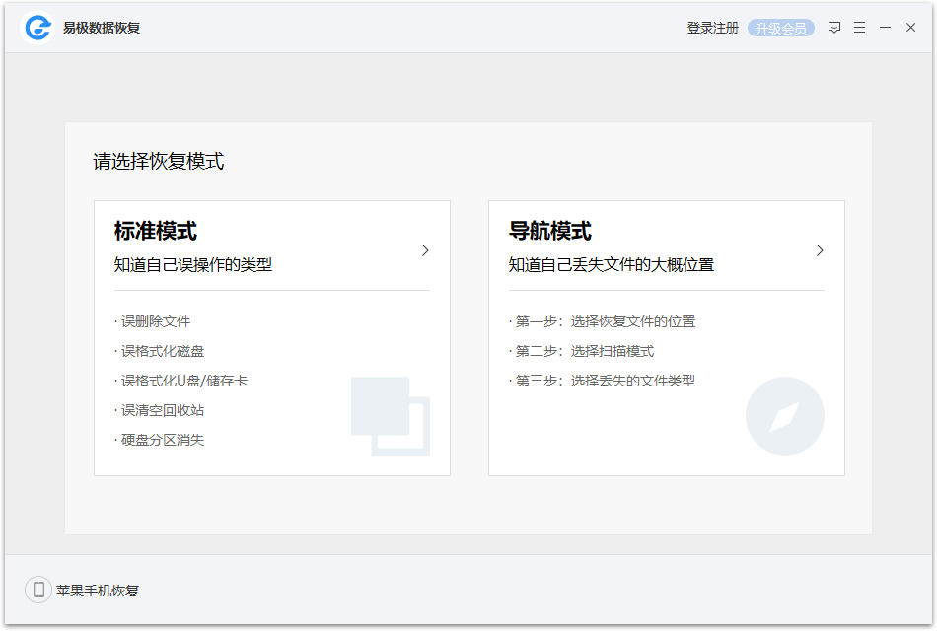Viewport: 937px width, 631px height.
Task: Open the feedback message icon in the title bar
Action: point(834,27)
